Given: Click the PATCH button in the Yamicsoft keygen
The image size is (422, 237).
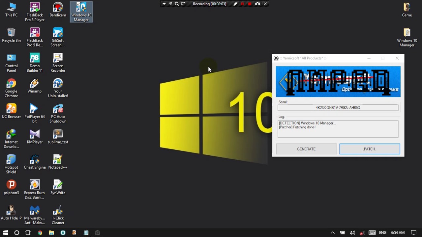Looking at the screenshot, I should pyautogui.click(x=369, y=149).
